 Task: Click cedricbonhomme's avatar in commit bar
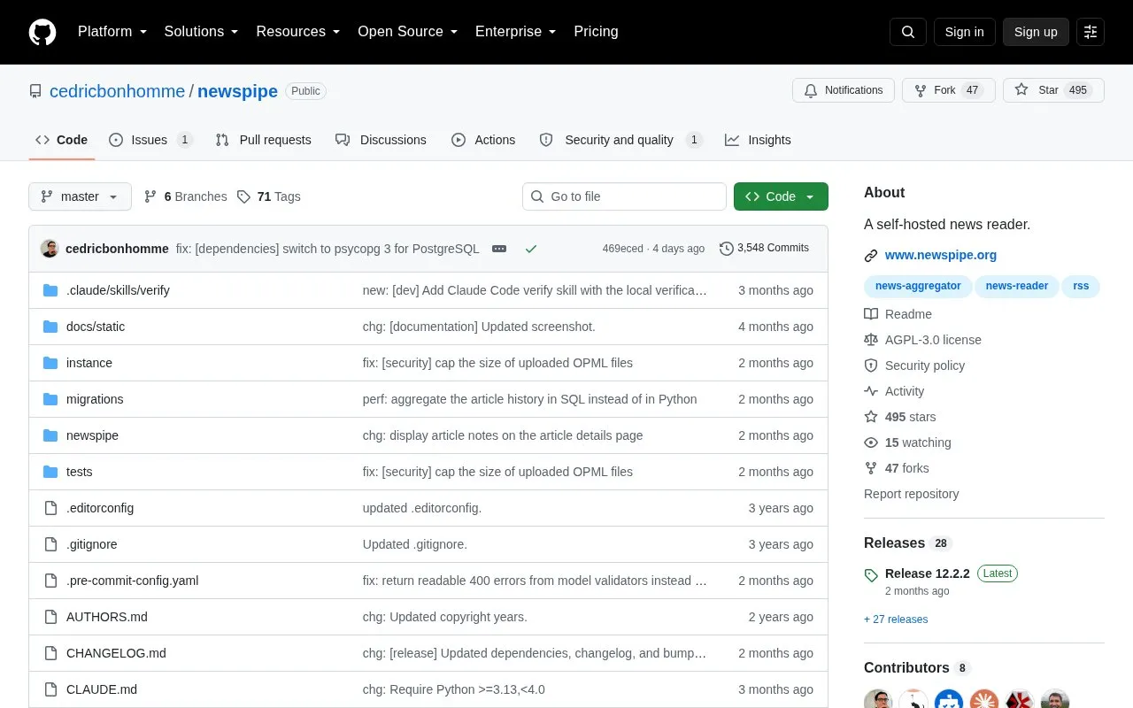50,249
